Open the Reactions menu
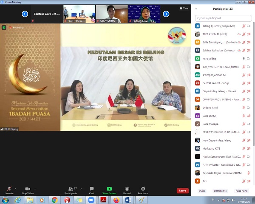The height and width of the screenshot is (204, 255). (143, 189)
